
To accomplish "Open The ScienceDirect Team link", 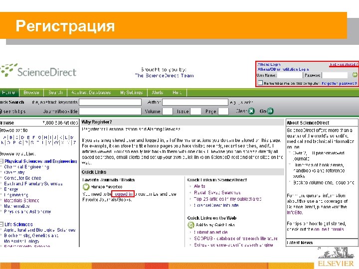I will pos(164,76).
